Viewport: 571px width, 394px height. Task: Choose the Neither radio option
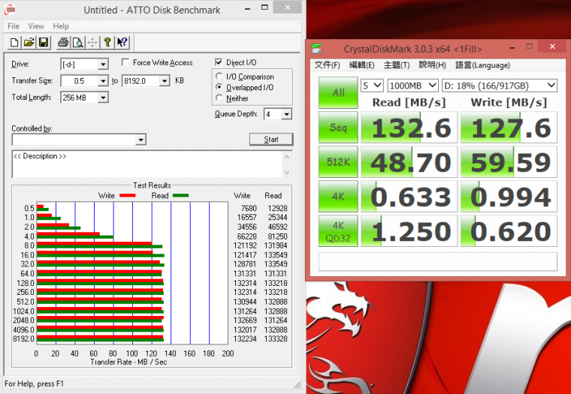click(219, 98)
